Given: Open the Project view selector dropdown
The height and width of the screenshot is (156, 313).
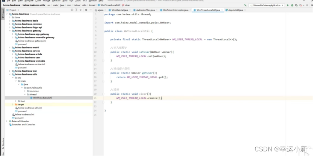Looking at the screenshot, I should (13, 10).
